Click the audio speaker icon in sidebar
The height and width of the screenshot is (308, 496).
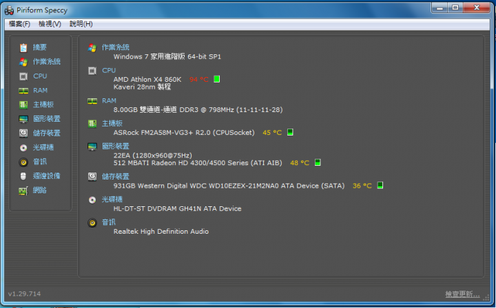tap(23, 162)
